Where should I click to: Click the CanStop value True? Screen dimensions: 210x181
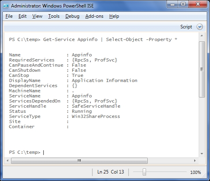pos(77,75)
